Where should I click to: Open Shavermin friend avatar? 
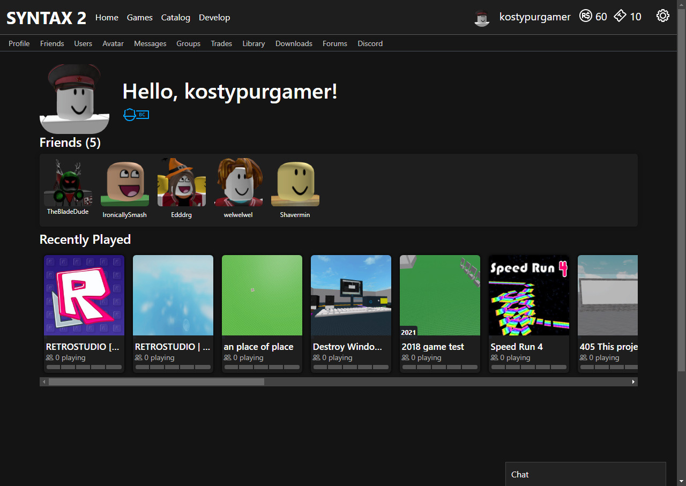coord(295,184)
